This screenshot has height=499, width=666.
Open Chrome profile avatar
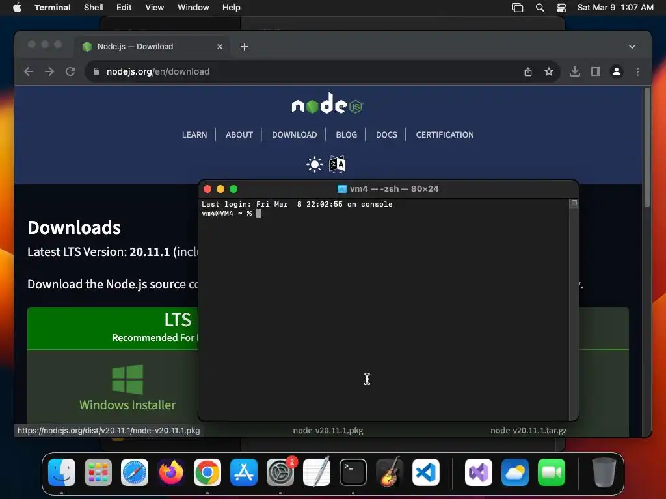click(x=617, y=71)
